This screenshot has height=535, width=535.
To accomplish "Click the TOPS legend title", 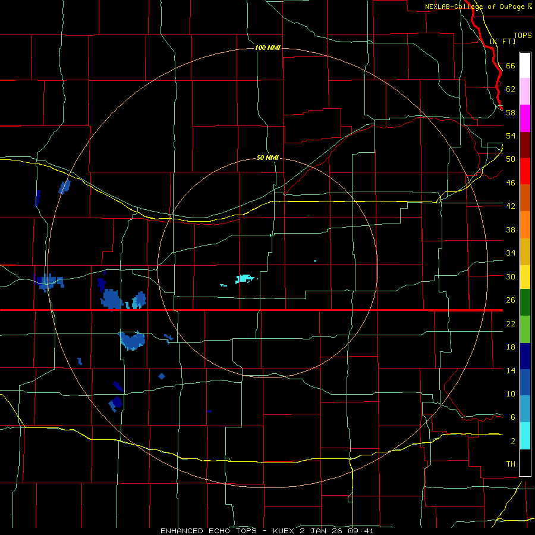I will (x=523, y=35).
